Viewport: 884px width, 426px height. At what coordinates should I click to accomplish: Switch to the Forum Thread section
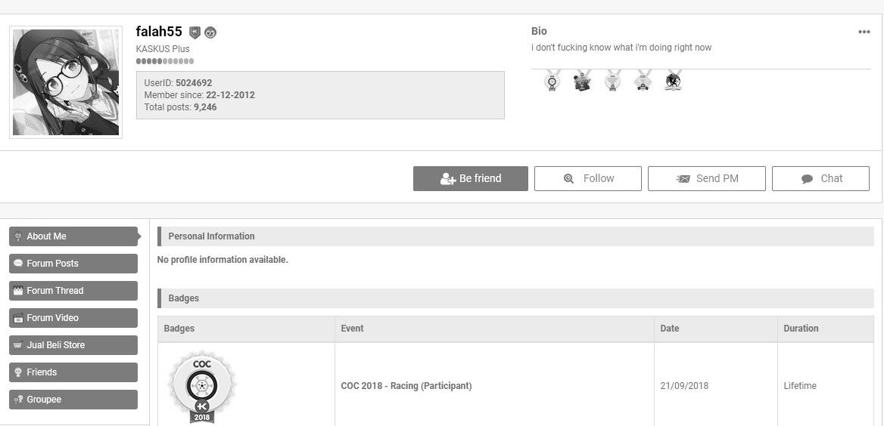(73, 291)
